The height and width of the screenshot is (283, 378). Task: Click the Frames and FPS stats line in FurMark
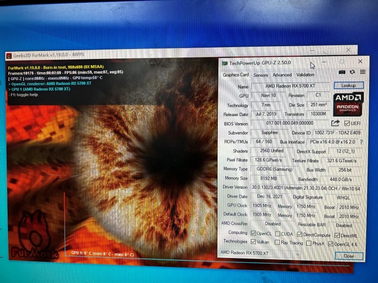pyautogui.click(x=66, y=72)
